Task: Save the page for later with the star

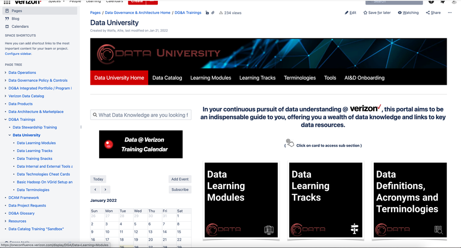Action: click(x=377, y=12)
